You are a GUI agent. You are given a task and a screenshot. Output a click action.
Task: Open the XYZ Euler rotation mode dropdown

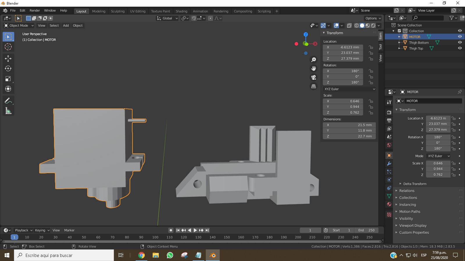point(349,89)
